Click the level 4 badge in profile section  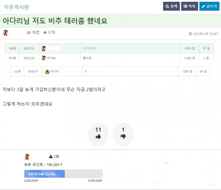27,157
